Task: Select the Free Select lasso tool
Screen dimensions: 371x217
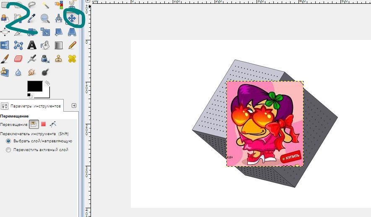Action: coord(31,4)
